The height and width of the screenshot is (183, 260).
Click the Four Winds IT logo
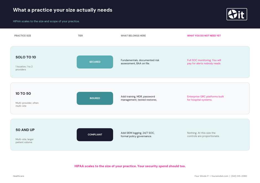[236, 14]
